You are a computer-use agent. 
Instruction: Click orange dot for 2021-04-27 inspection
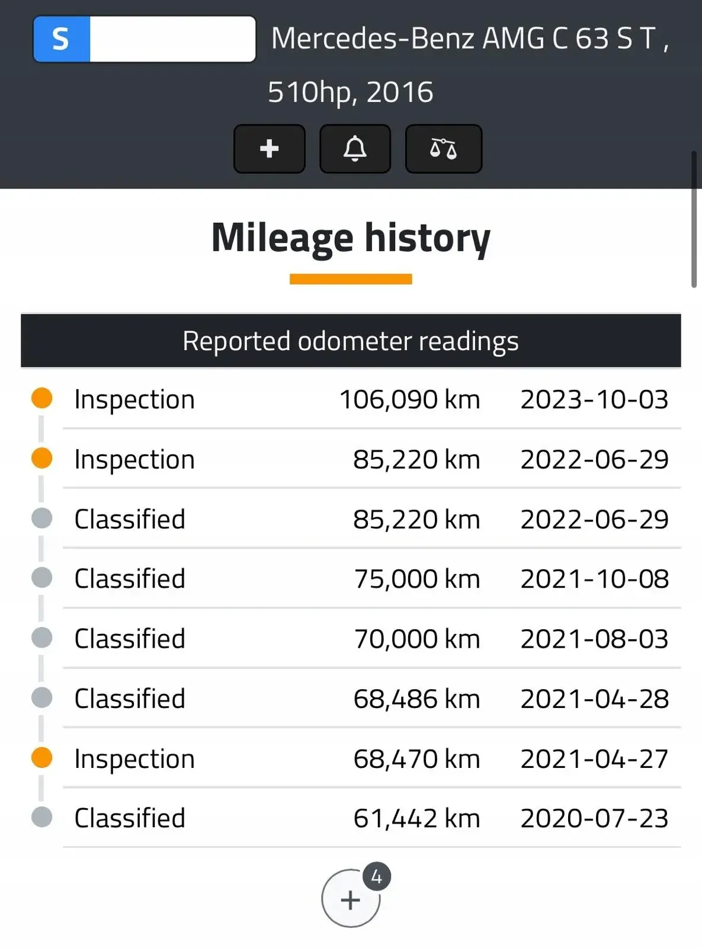pyautogui.click(x=41, y=757)
